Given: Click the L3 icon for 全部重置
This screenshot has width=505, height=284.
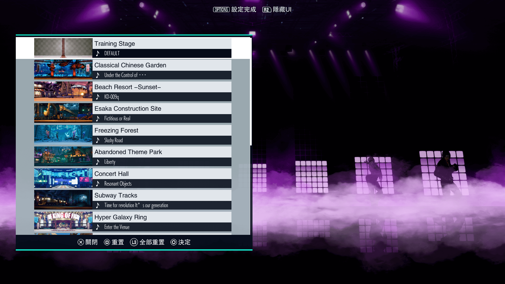Looking at the screenshot, I should click(x=134, y=242).
